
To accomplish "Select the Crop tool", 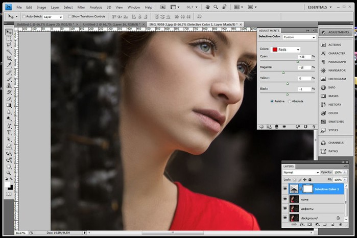I will 9,58.
